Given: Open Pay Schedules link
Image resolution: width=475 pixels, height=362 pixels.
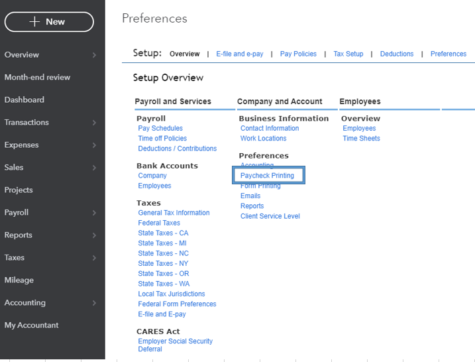Looking at the screenshot, I should (x=160, y=129).
